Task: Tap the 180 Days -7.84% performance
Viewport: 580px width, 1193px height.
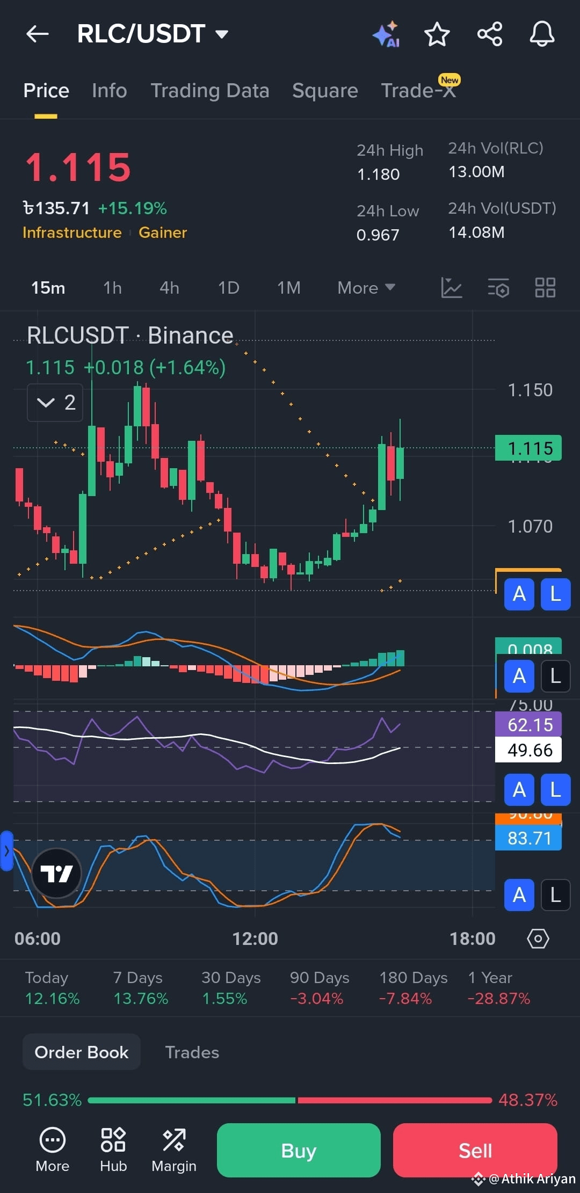Action: (414, 988)
